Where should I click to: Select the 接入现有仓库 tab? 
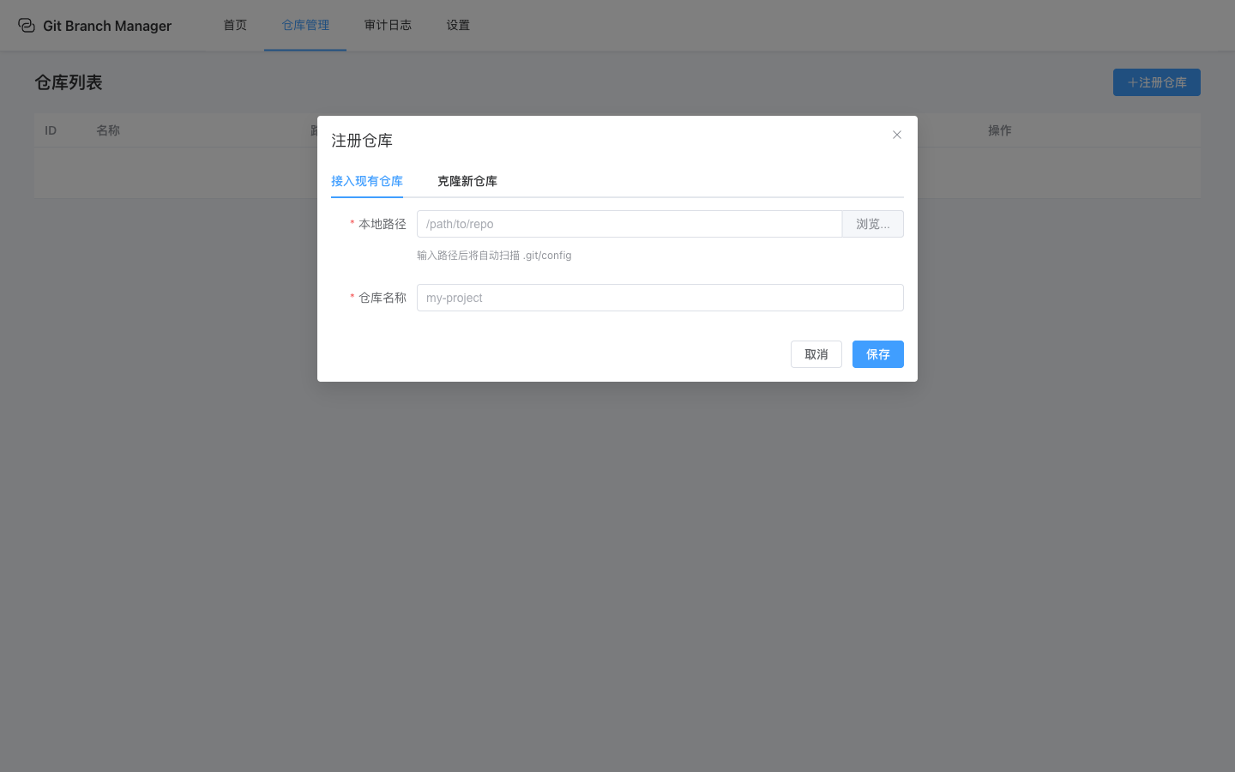pyautogui.click(x=367, y=181)
